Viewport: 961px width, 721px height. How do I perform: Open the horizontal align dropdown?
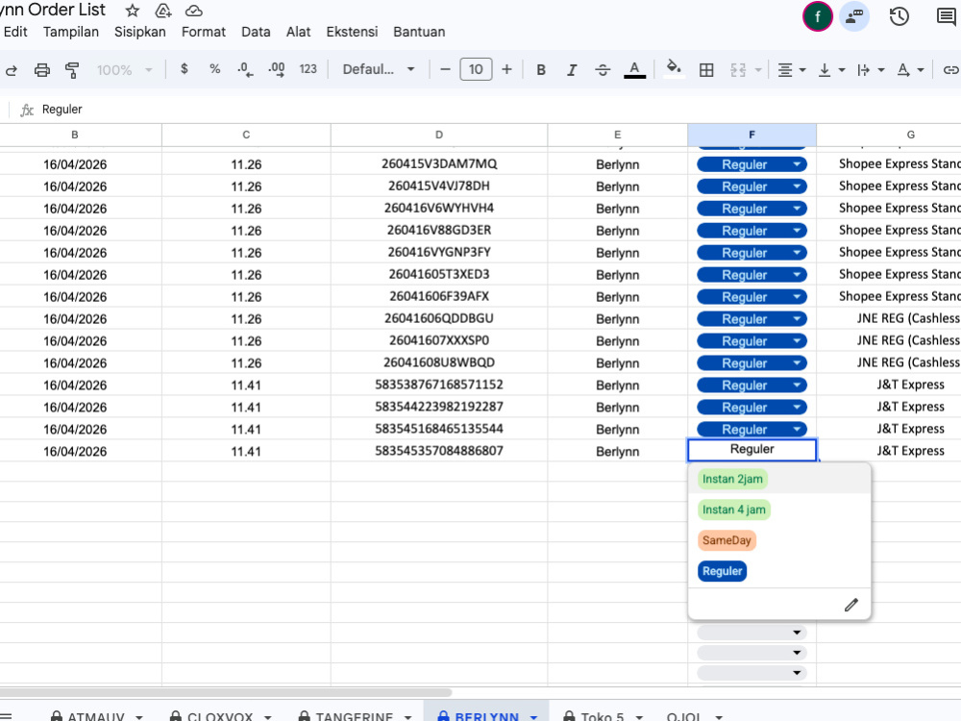point(791,70)
